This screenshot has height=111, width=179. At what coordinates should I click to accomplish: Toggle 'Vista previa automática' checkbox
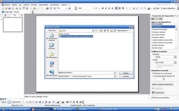coord(153,98)
